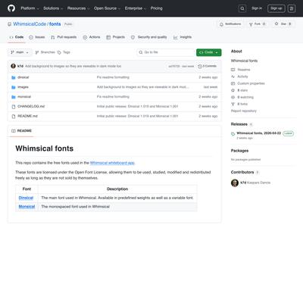The height and width of the screenshot is (303, 303).
Task: Open the dinsical folder icon
Action: point(14,77)
